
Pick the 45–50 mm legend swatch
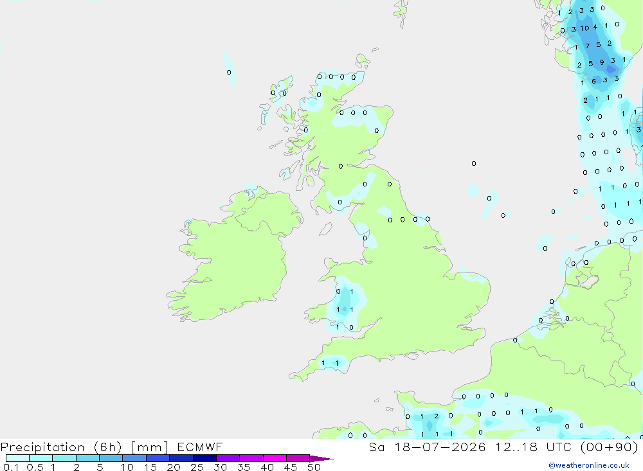click(298, 458)
